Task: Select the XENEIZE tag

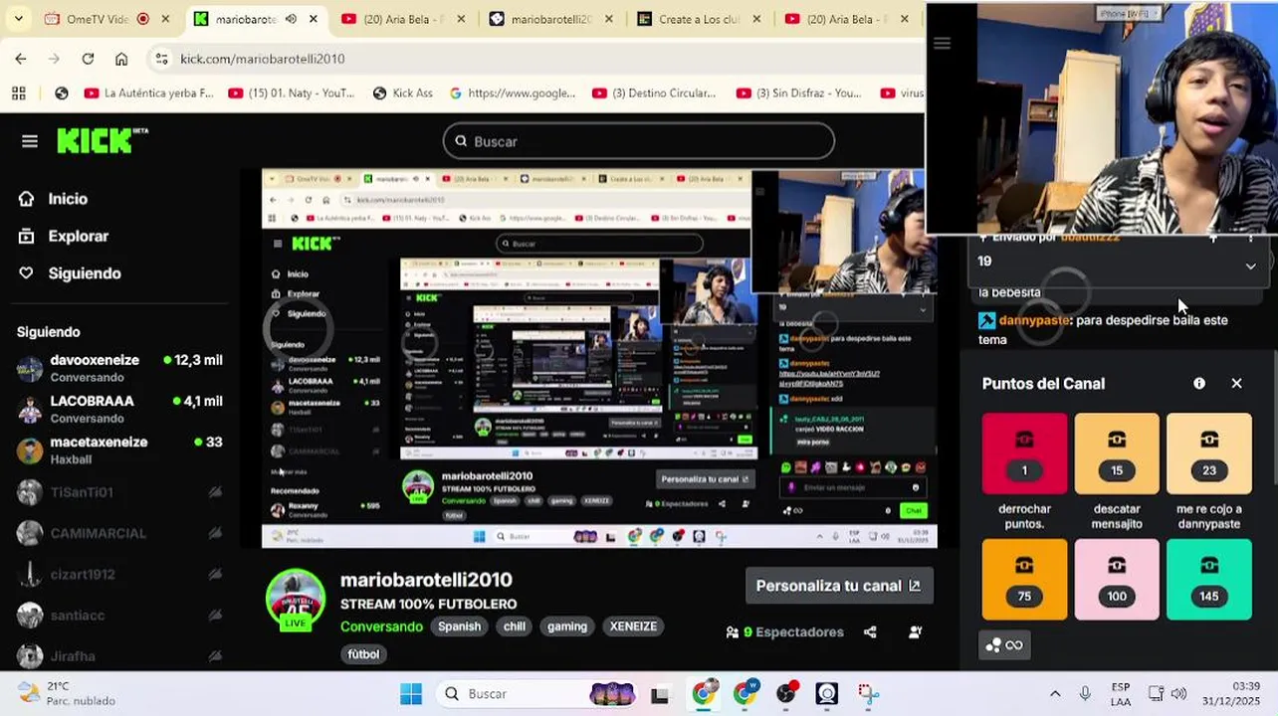Action: coord(633,626)
